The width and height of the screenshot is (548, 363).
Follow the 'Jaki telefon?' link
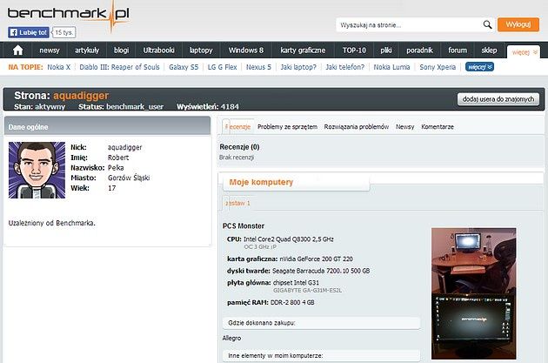click(344, 67)
